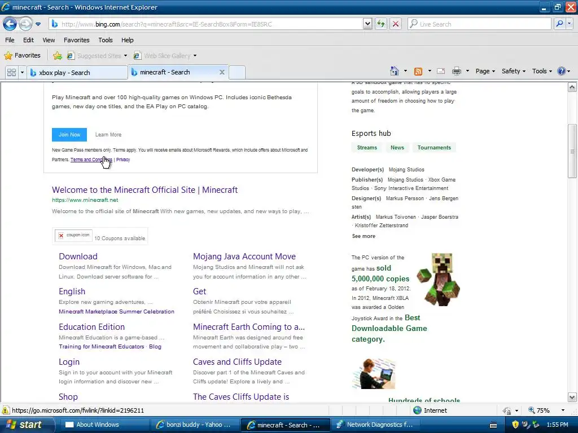Viewport: 578px width, 433px height.
Task: Open the Terms and Conditions link
Action: point(91,160)
